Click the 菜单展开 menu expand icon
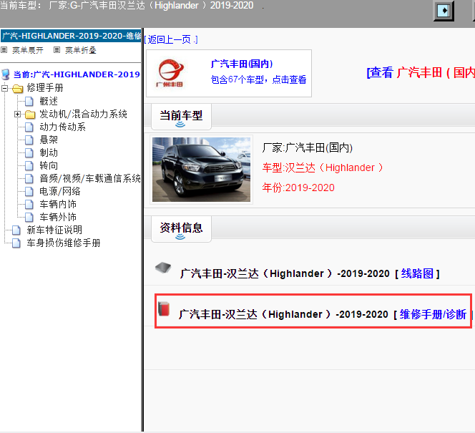Screen dimensions: 475x433 pyautogui.click(x=4, y=49)
